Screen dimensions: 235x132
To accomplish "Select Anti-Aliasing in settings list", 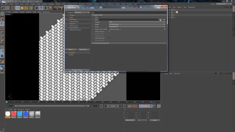I will [74, 22].
